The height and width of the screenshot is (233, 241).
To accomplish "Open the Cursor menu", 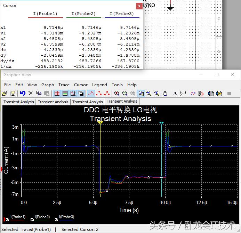I will pyautogui.click(x=81, y=85).
